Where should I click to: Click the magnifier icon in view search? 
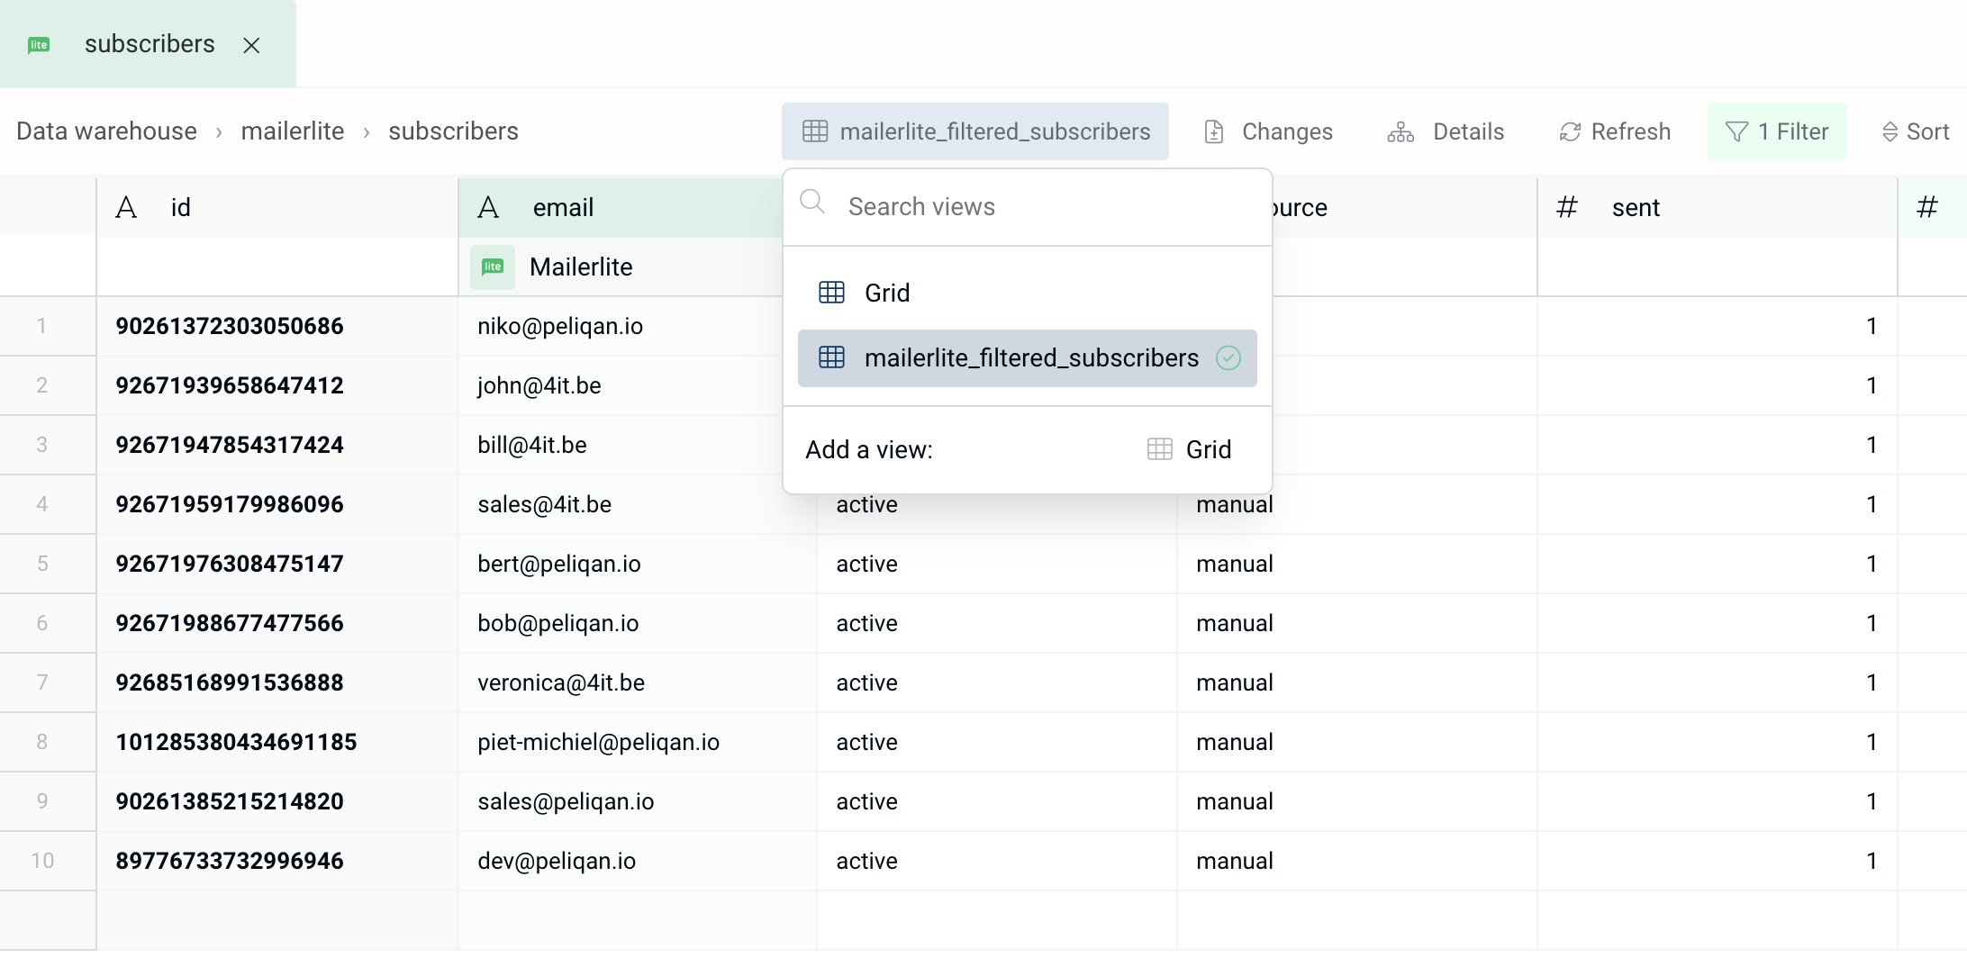[x=812, y=202]
